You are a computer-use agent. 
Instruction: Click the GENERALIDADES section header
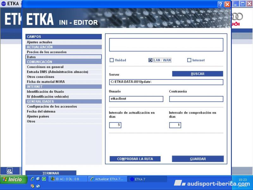tap(64, 101)
